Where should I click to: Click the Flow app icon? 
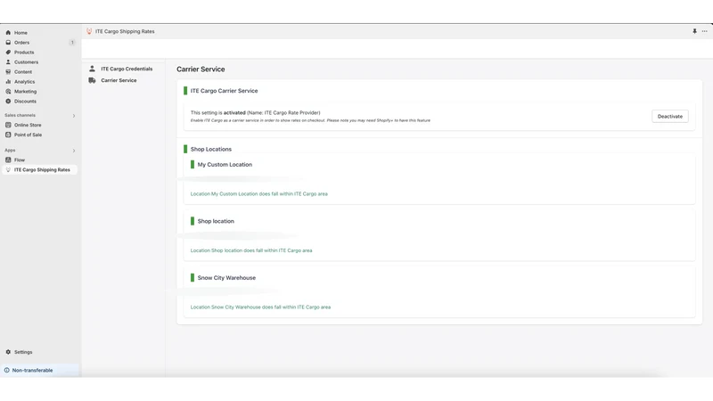click(x=8, y=160)
